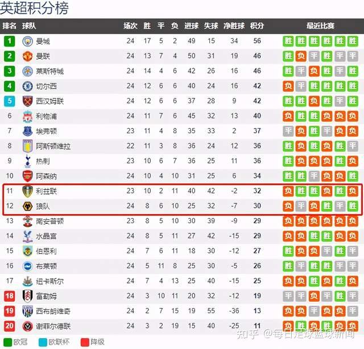Click the red rank 20 badge
Image resolution: width=364 pixels, height=349 pixels.
pyautogui.click(x=10, y=326)
